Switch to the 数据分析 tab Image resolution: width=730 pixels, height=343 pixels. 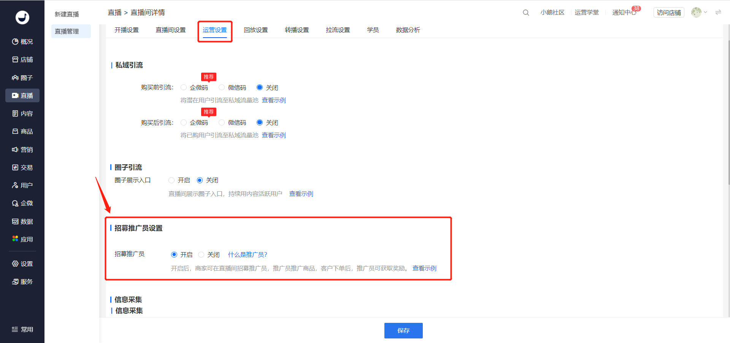(x=408, y=30)
